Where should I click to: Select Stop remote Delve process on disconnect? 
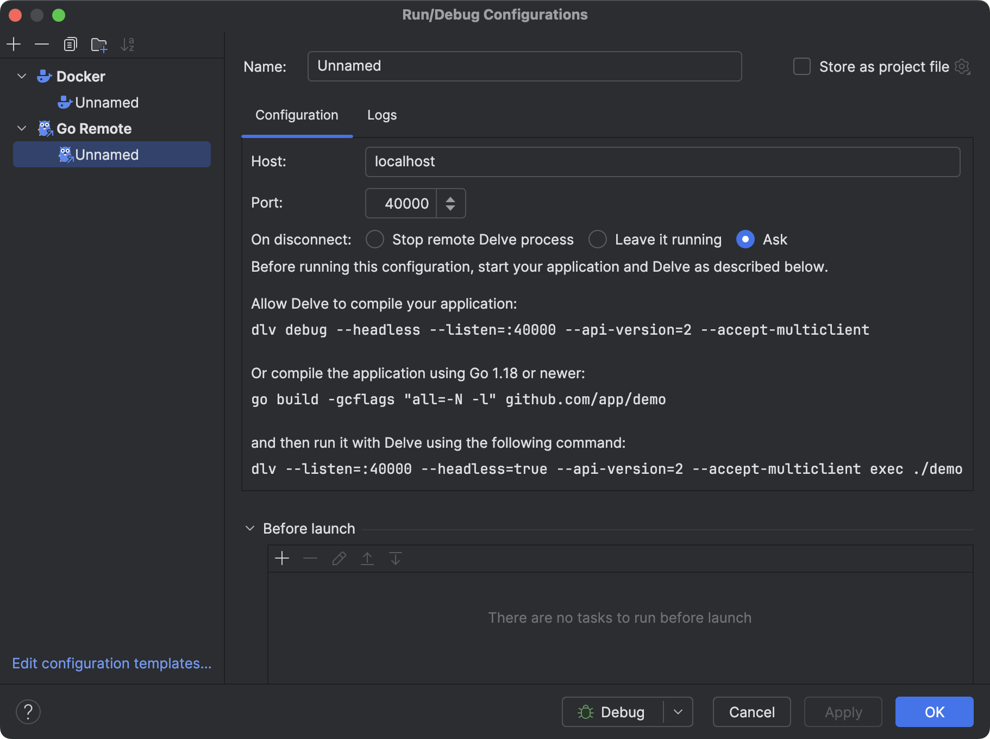374,239
